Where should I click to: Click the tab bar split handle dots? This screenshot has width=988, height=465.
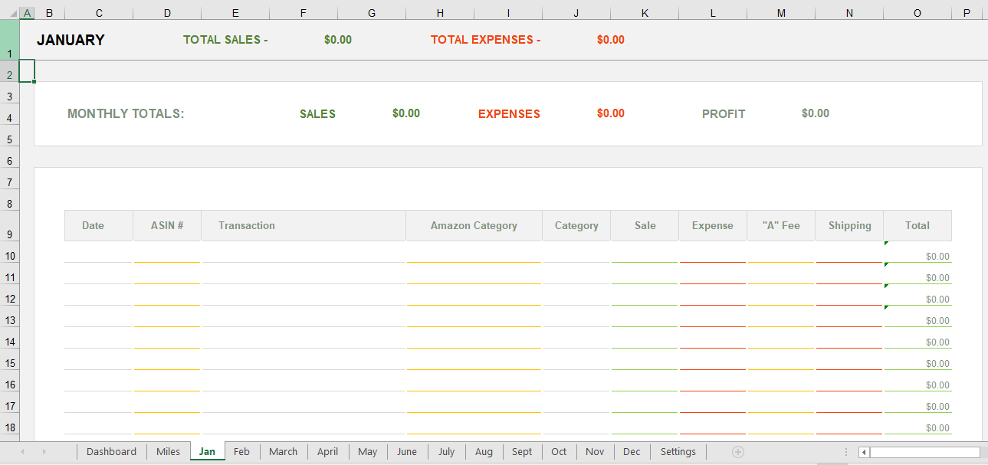click(x=846, y=452)
